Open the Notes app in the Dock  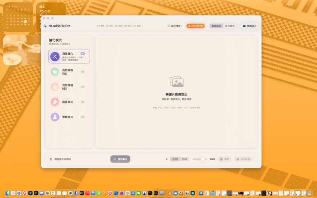coord(65,193)
